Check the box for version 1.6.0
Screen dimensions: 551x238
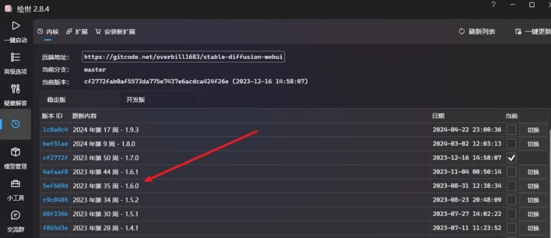coord(511,186)
